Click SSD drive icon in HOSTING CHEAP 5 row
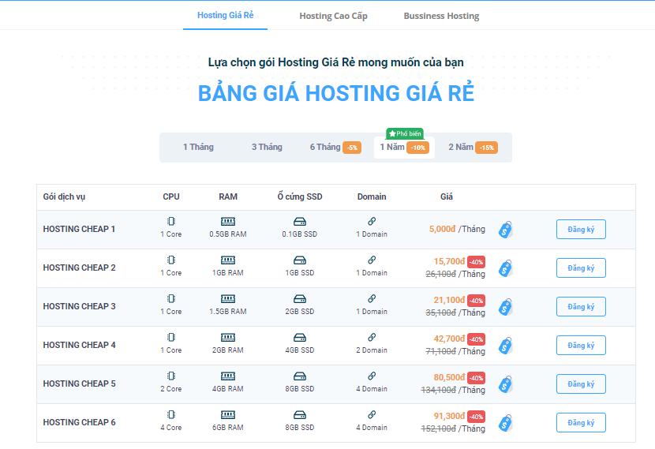 [300, 376]
